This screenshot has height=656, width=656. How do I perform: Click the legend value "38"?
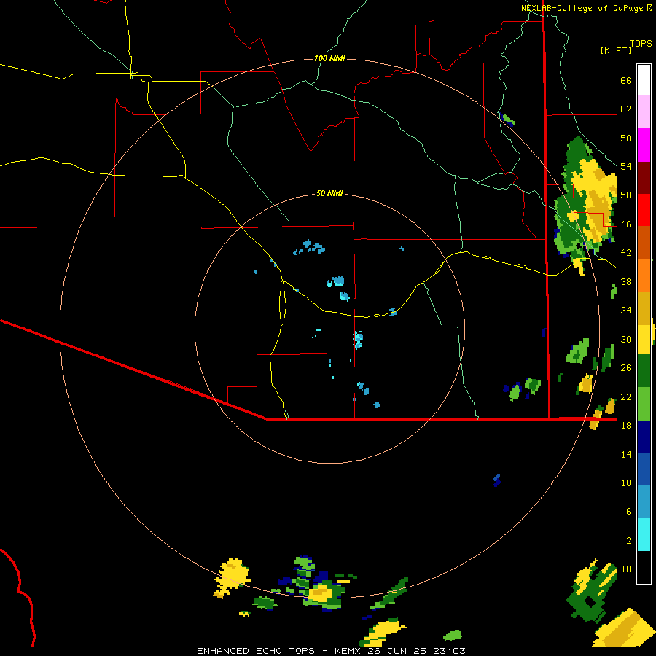point(626,281)
